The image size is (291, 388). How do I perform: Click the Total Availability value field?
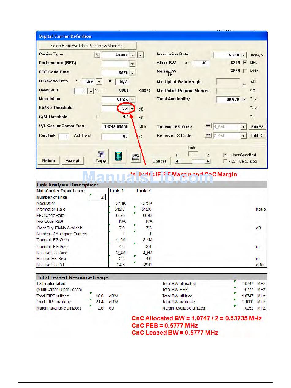228,100
